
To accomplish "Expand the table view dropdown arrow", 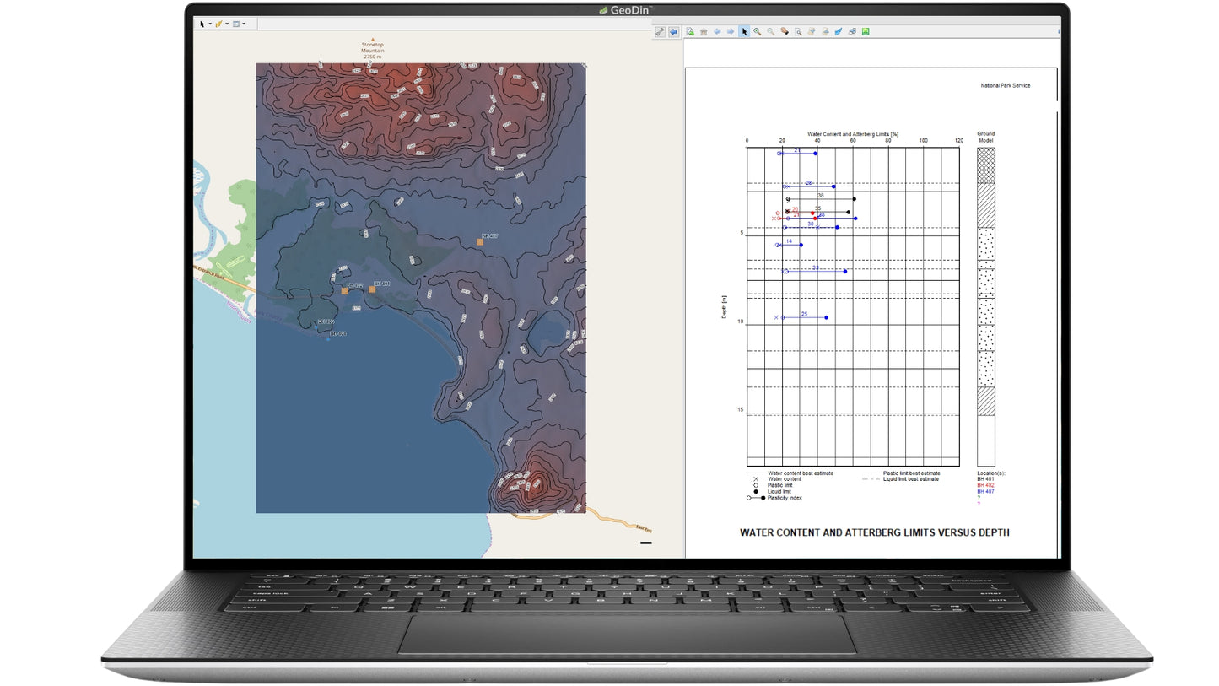I will tap(244, 24).
